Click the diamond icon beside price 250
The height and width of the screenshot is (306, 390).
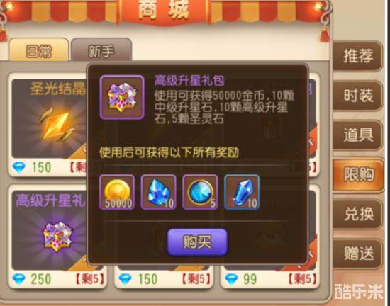coord(18,279)
